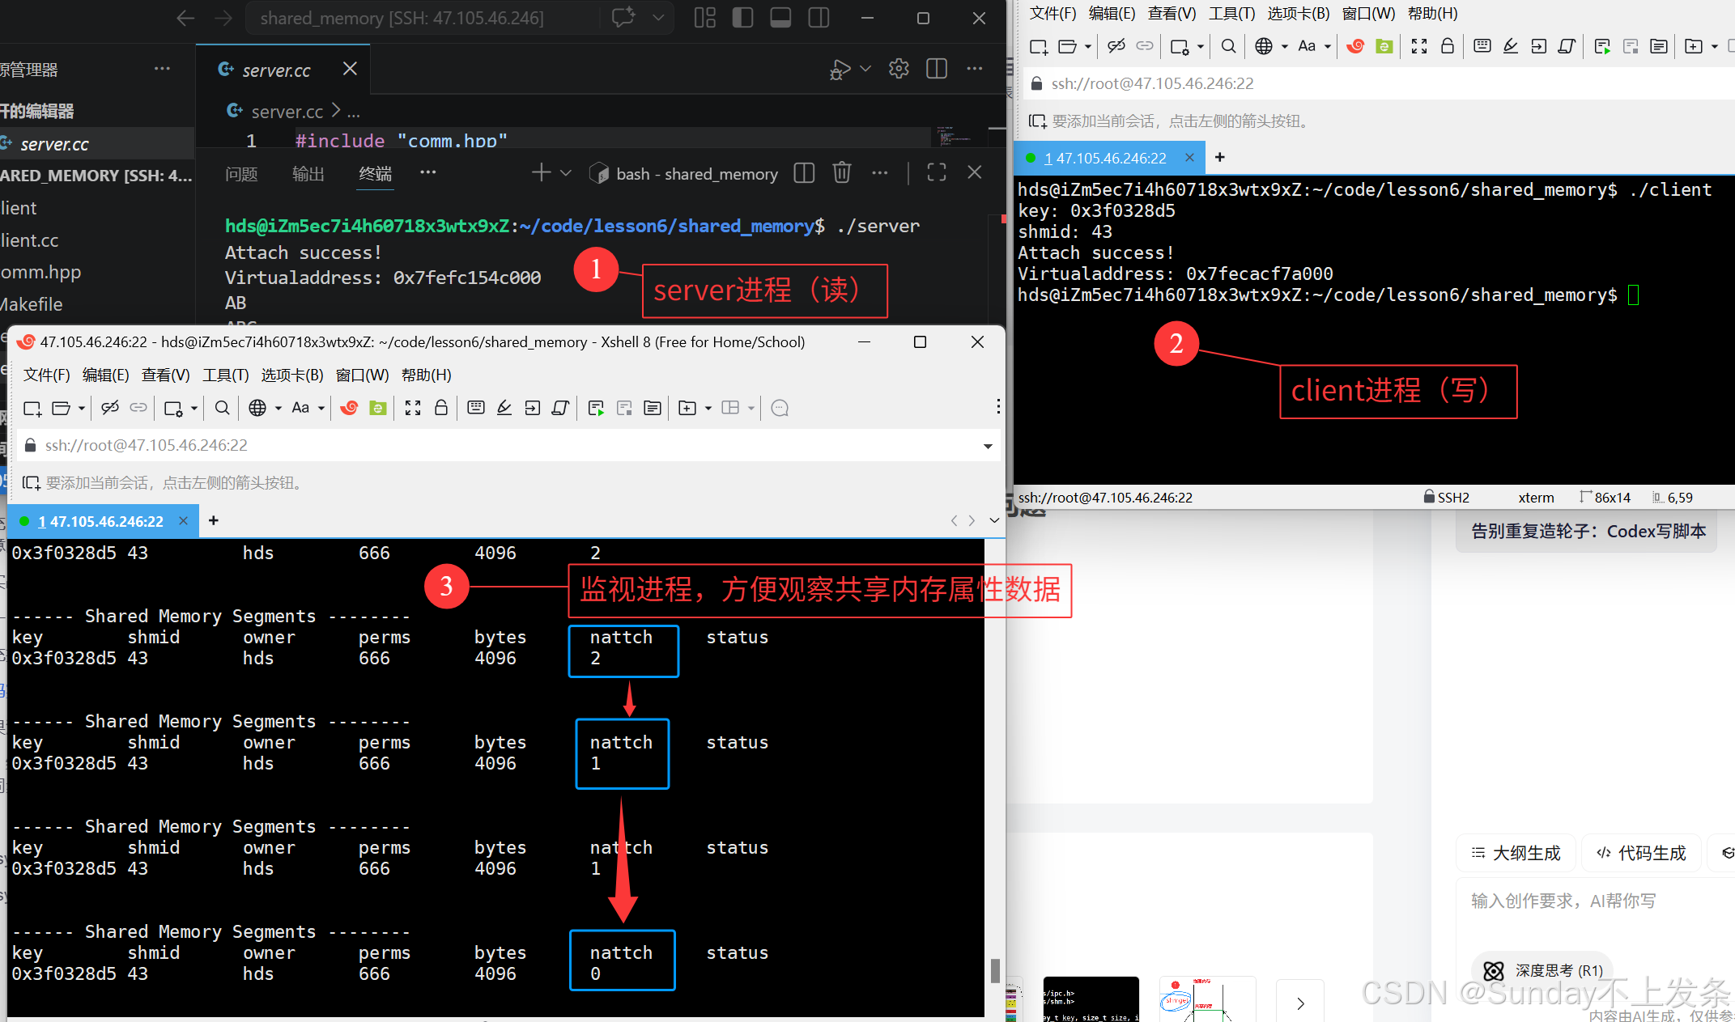Toggle VS Code secondary sidebar layout button
Viewport: 1735px width, 1022px height.
[x=819, y=18]
